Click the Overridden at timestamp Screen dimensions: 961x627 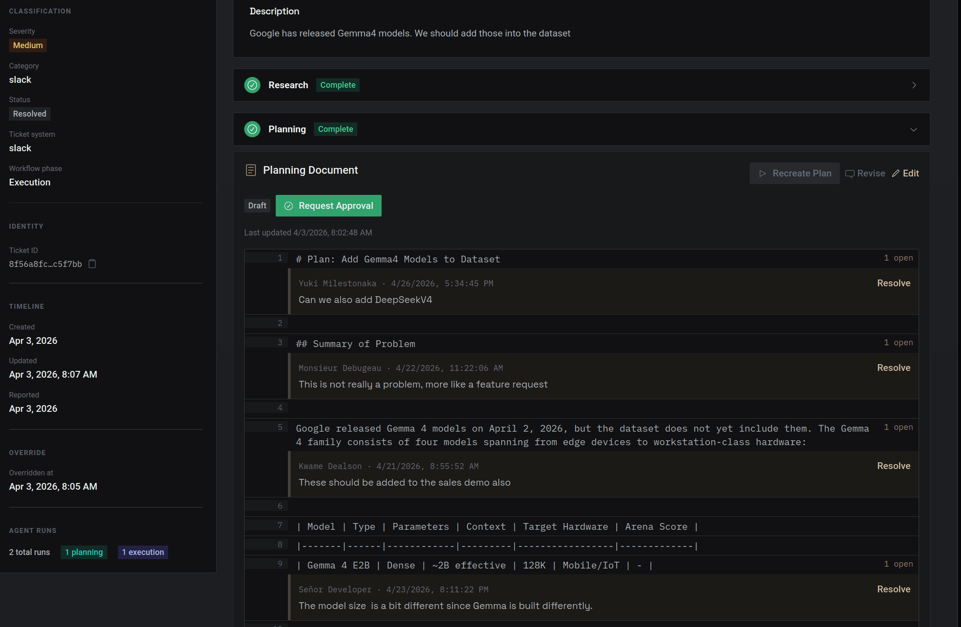coord(53,487)
